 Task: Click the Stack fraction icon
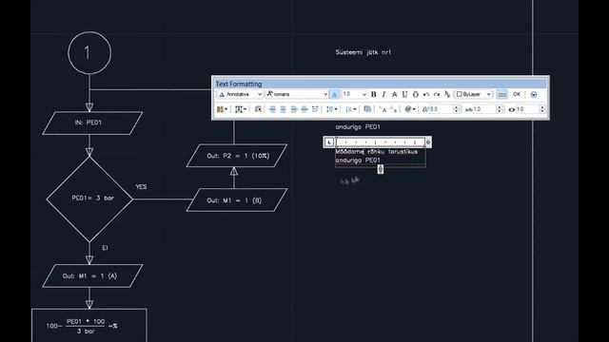(447, 94)
